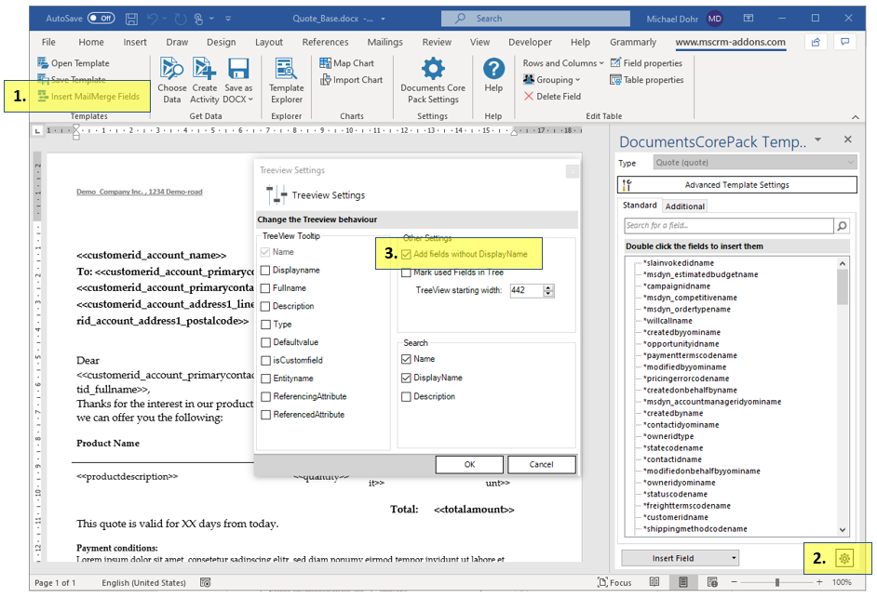Check the isCustomfield checkbox

(x=265, y=361)
